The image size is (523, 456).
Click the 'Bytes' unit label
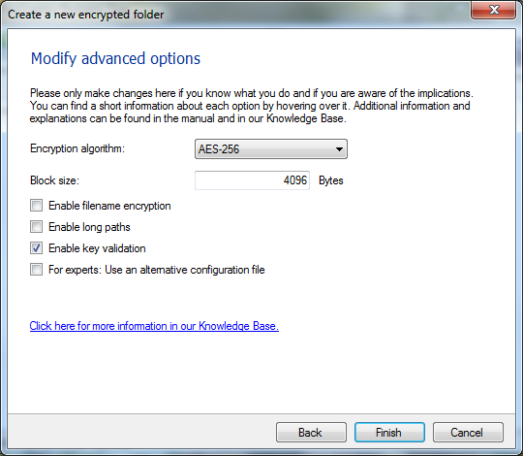coord(331,180)
